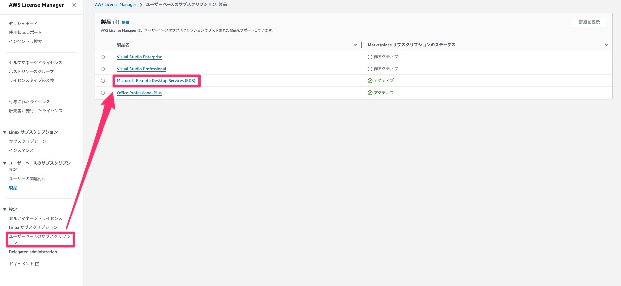Open 付与されたライセンス

pos(30,102)
